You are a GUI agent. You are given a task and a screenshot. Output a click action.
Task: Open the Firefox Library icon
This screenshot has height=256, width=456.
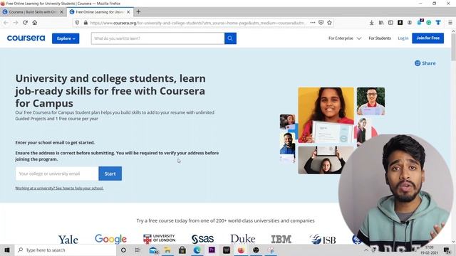point(381,23)
